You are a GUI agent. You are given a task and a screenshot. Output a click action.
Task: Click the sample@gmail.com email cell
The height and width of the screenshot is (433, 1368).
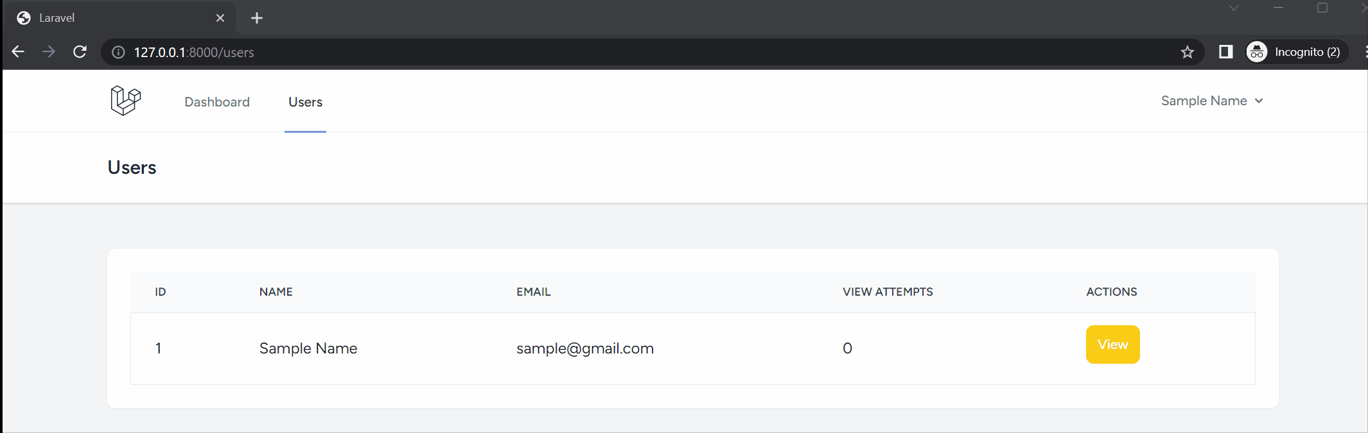point(584,348)
